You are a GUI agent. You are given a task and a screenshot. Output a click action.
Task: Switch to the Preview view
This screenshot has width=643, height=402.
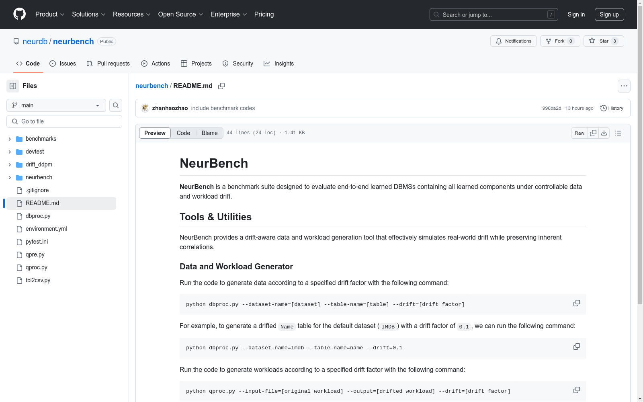(x=155, y=133)
